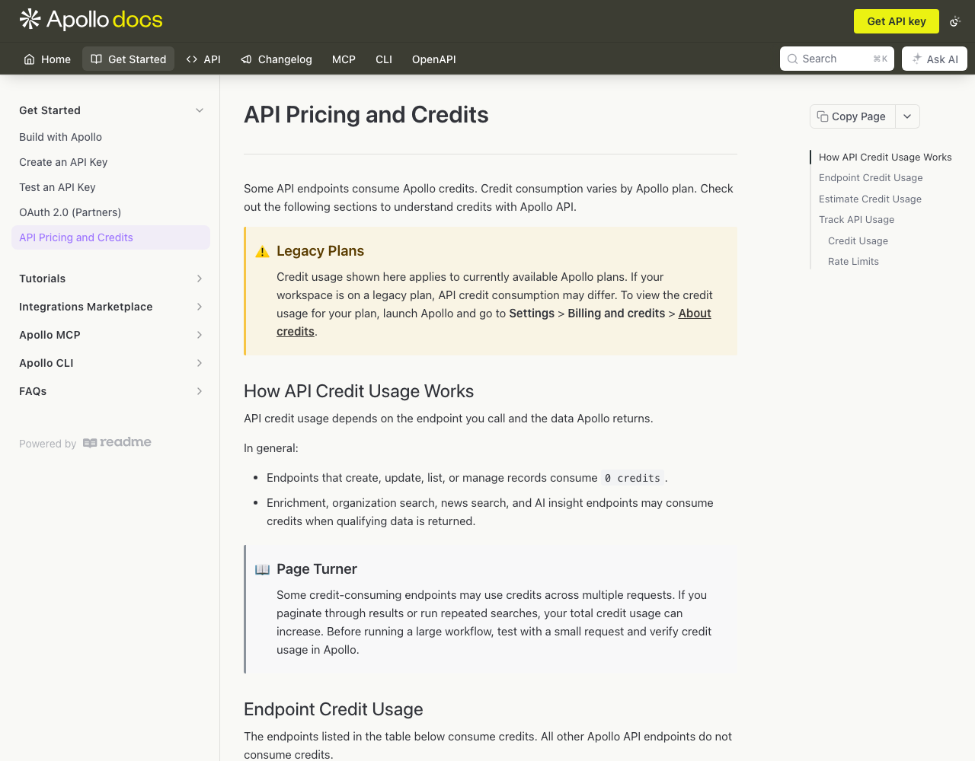Expand the Apollo MCP chevron

click(200, 335)
